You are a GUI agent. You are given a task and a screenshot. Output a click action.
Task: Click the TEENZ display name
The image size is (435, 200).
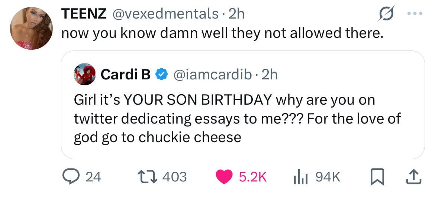click(84, 14)
